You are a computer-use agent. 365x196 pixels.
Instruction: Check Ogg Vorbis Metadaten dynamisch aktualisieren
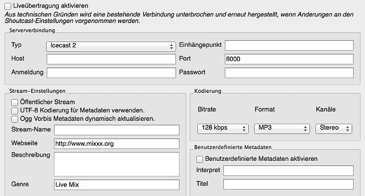[15, 119]
